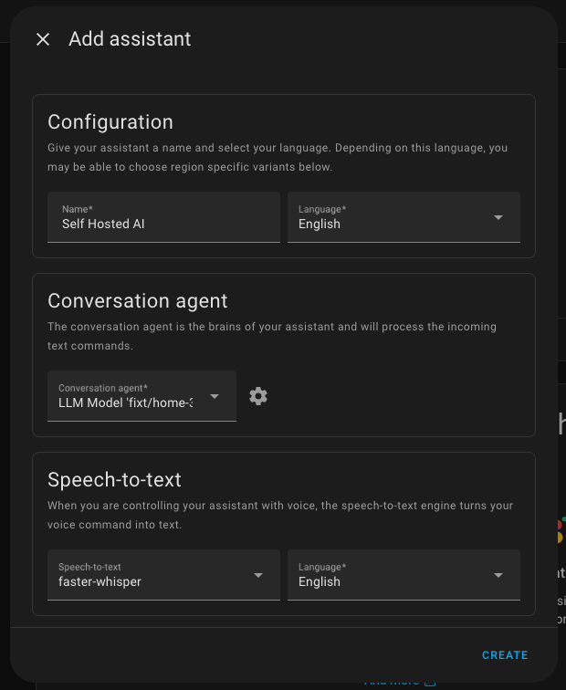
Task: Click the faster-whisper dropdown arrow
Action: (x=258, y=575)
